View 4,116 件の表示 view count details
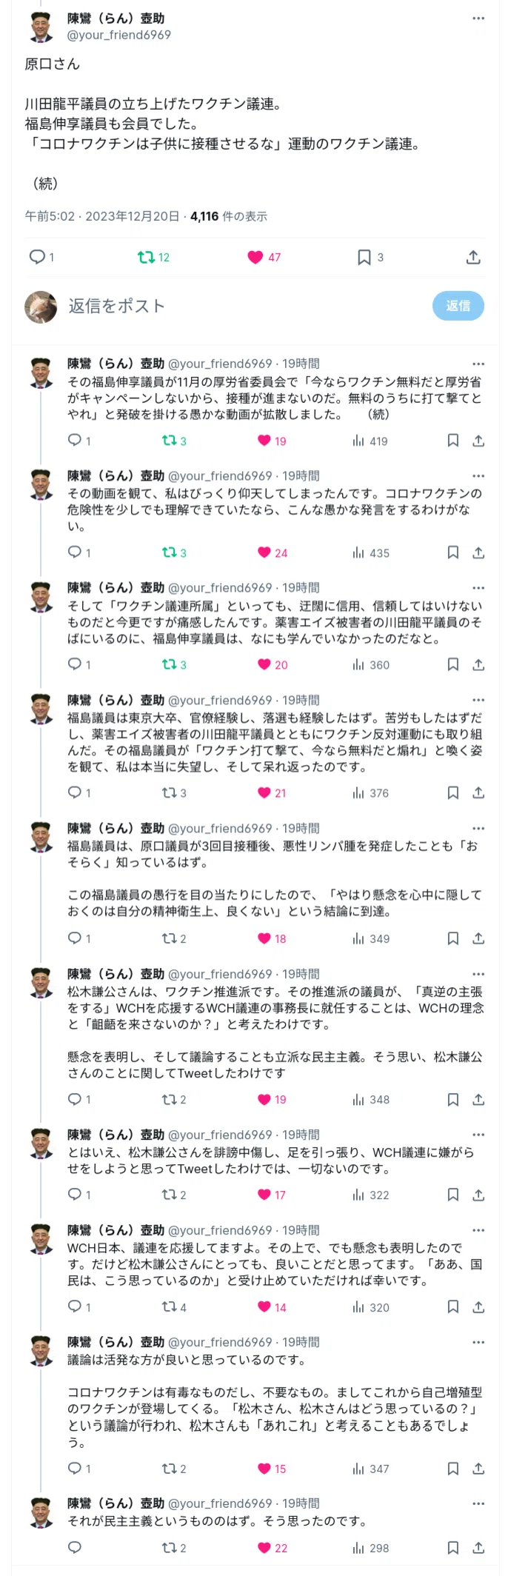This screenshot has width=505, height=1576. click(x=229, y=216)
